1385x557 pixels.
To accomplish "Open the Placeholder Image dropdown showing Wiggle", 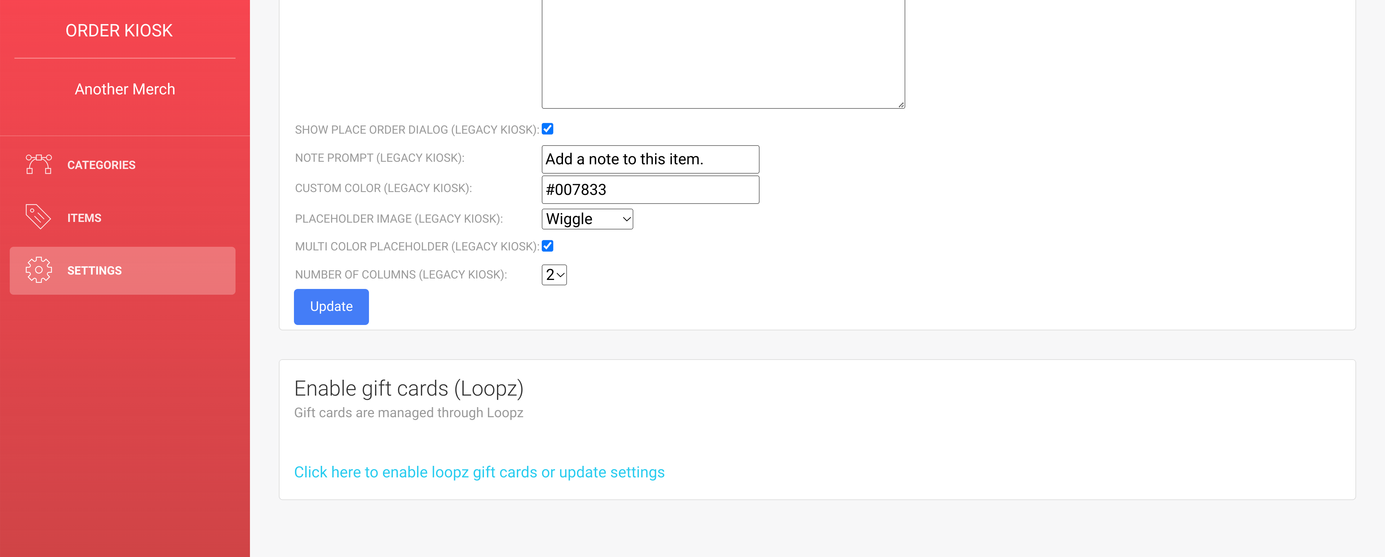I will point(588,219).
